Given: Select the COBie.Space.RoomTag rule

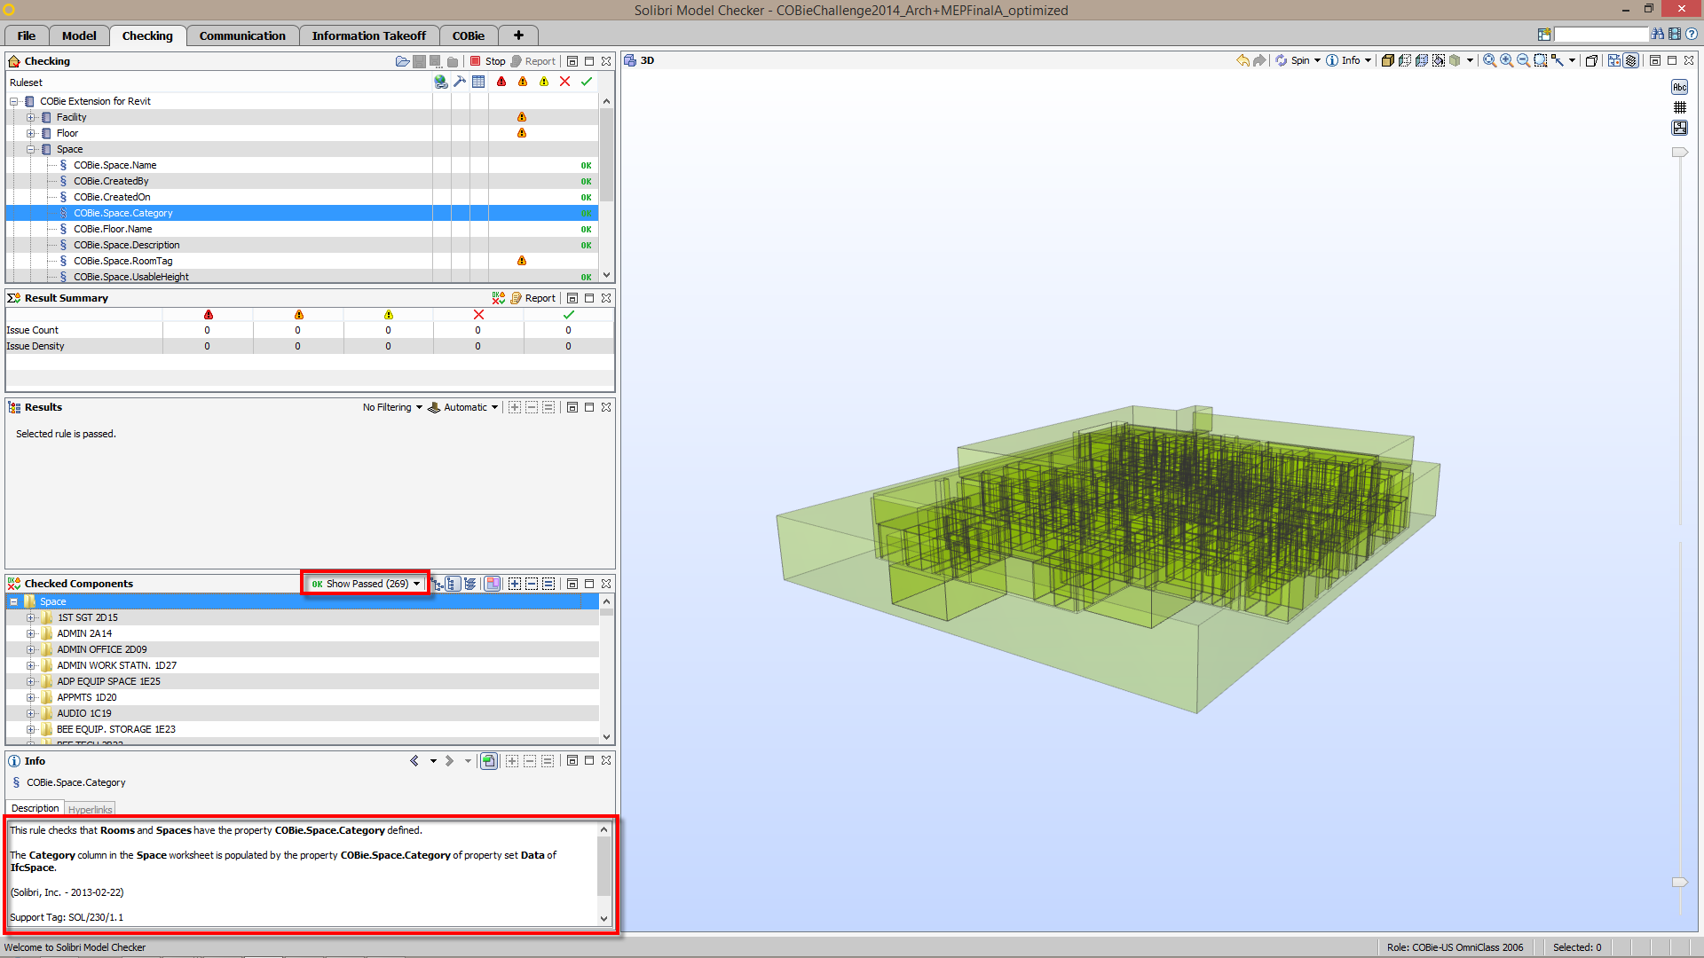Looking at the screenshot, I should [x=123, y=261].
